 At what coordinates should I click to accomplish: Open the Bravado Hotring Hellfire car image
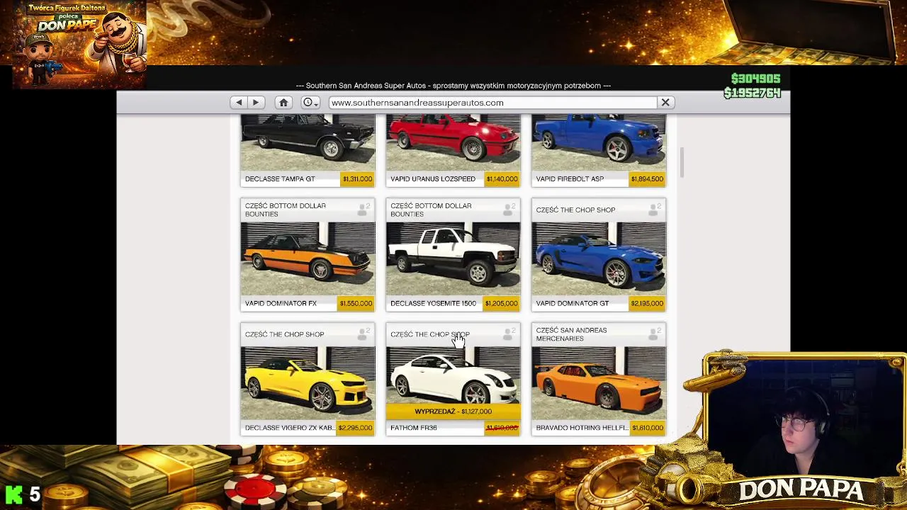tap(599, 383)
